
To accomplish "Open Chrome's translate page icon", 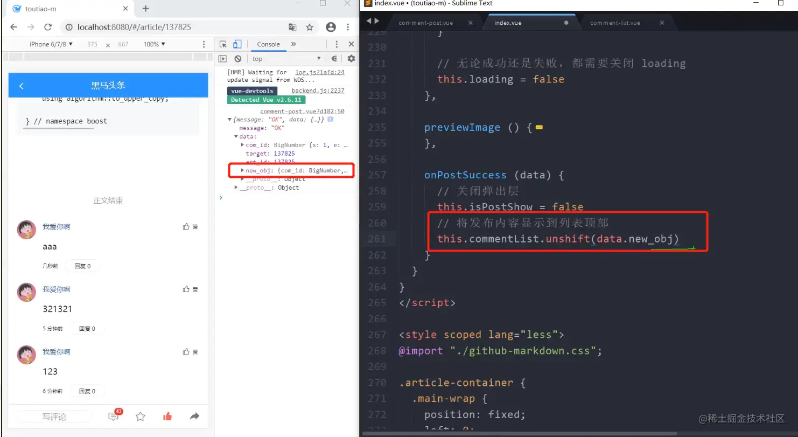I will pyautogui.click(x=292, y=27).
